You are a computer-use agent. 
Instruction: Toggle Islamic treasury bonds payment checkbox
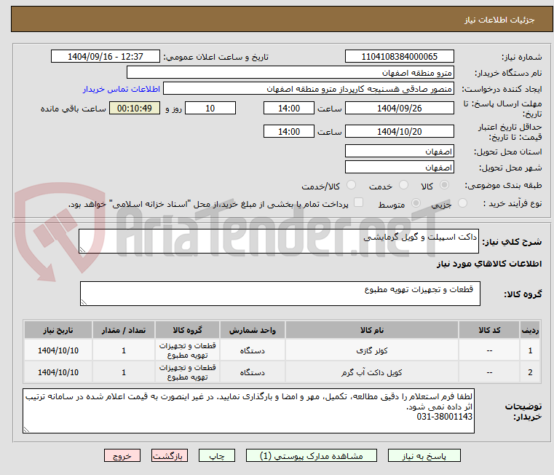358,203
